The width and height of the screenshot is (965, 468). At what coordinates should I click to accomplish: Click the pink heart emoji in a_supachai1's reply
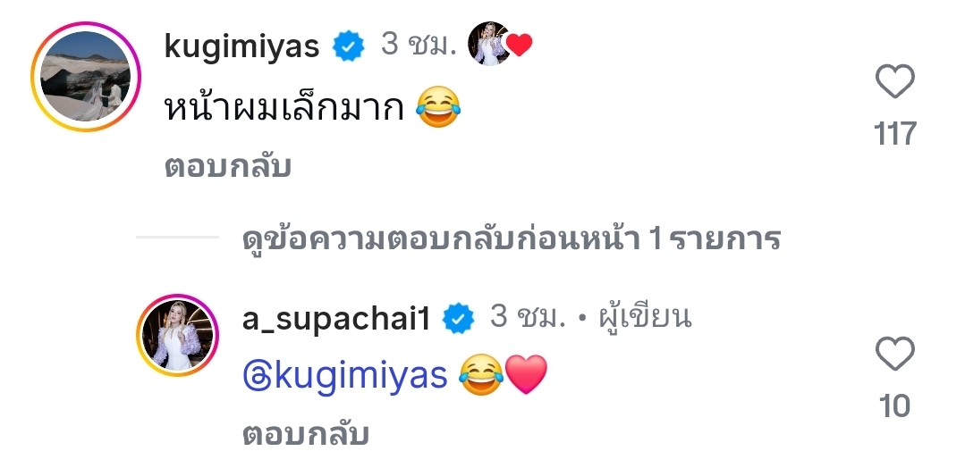pyautogui.click(x=525, y=377)
